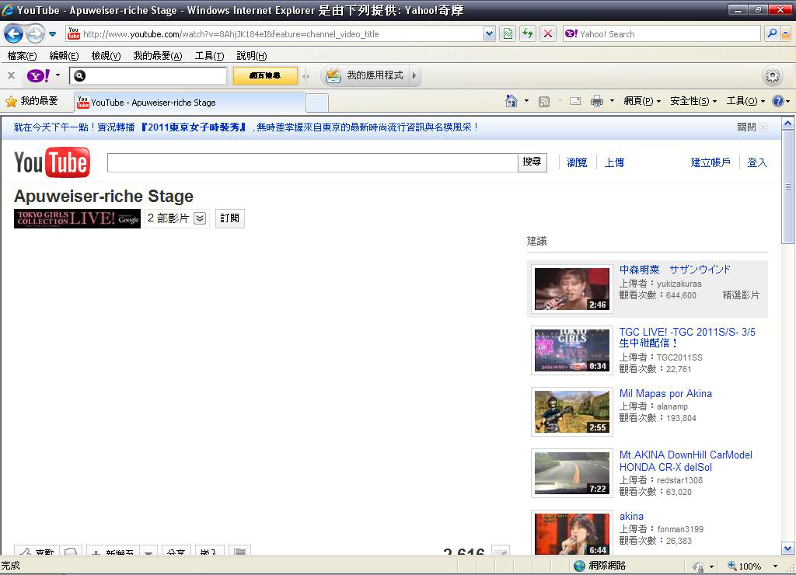The height and width of the screenshot is (575, 796).
Task: Refresh the page with the green arrows icon
Action: 528,34
